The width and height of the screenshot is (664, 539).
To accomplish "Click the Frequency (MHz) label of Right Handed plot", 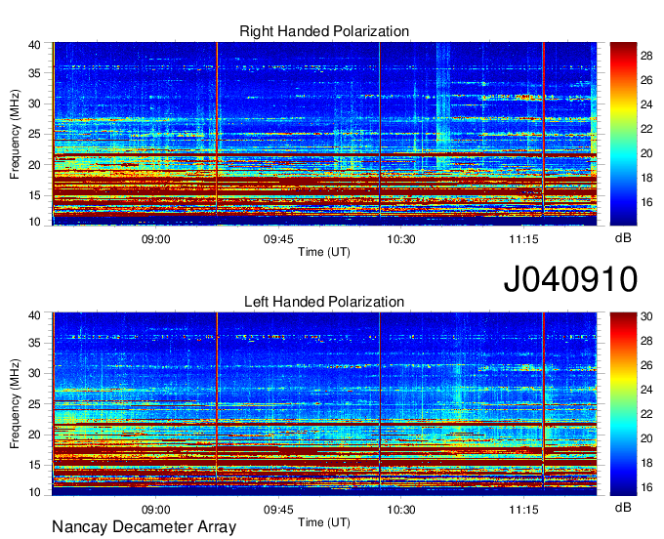I will pos(15,134).
